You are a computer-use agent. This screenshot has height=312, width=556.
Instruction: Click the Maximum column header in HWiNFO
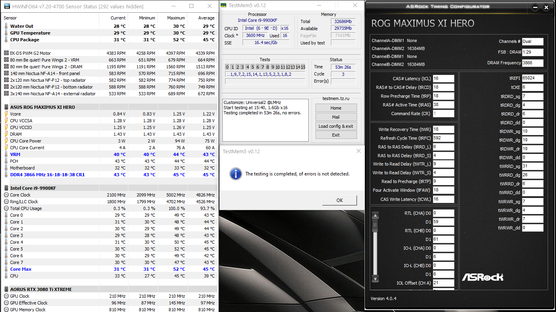172,18
